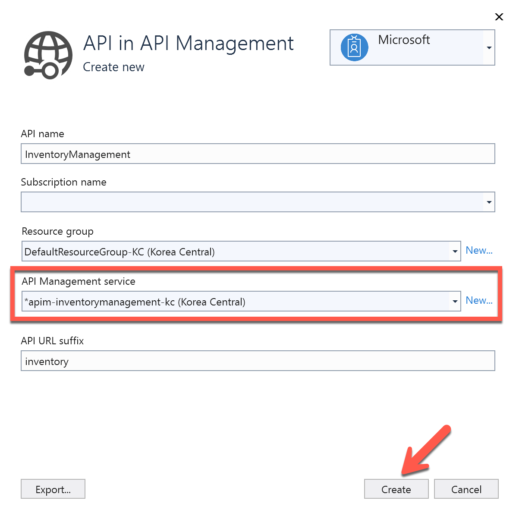
Task: Click the Create button
Action: (x=396, y=489)
